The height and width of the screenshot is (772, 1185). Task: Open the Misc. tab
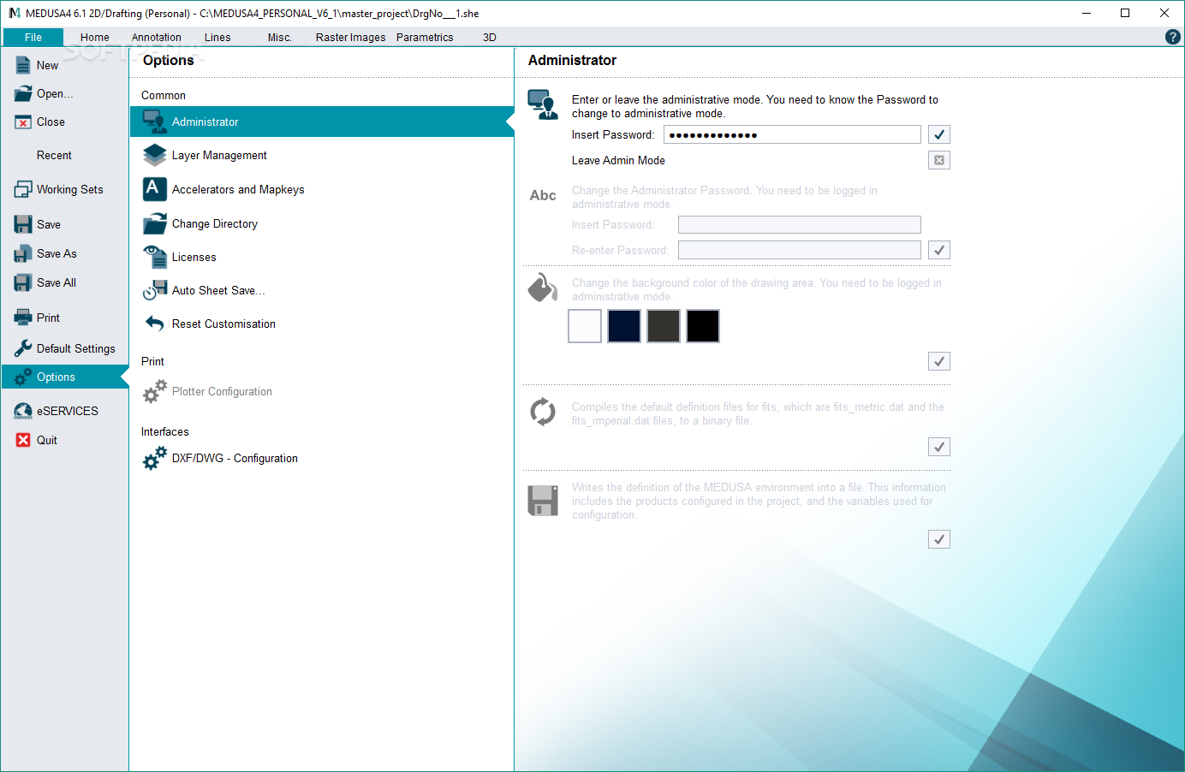pos(280,38)
